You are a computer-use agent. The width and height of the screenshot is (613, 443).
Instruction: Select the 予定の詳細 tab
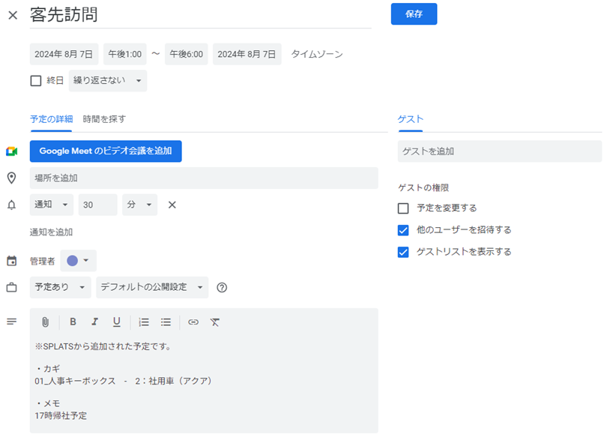50,119
